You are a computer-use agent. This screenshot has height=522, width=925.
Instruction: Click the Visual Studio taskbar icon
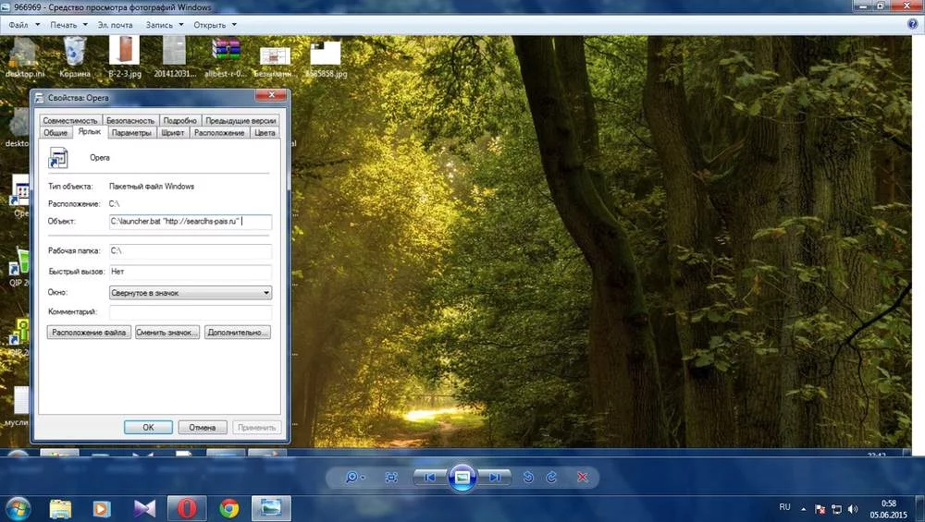click(x=144, y=508)
